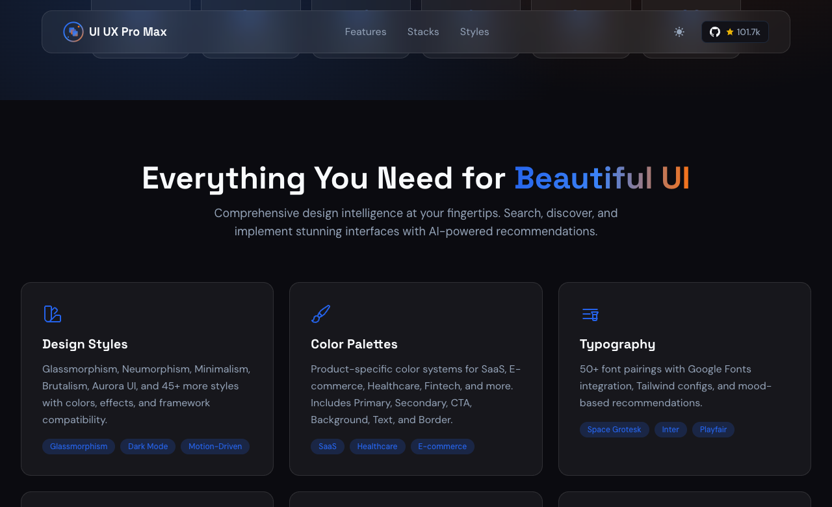Screen dimensions: 832x507
Task: Click the UI UX Pro Max brand name
Action: tap(128, 32)
